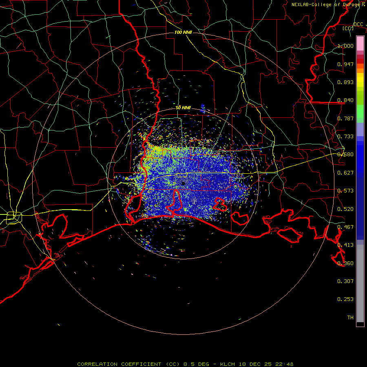Click the 1.000 scale value

345,46
